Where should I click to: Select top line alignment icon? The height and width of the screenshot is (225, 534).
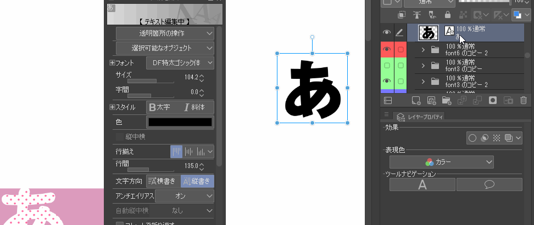[176, 152]
